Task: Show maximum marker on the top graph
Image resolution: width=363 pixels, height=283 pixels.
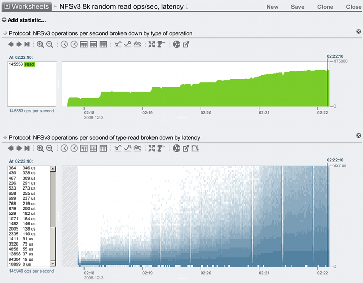Action: point(128,45)
